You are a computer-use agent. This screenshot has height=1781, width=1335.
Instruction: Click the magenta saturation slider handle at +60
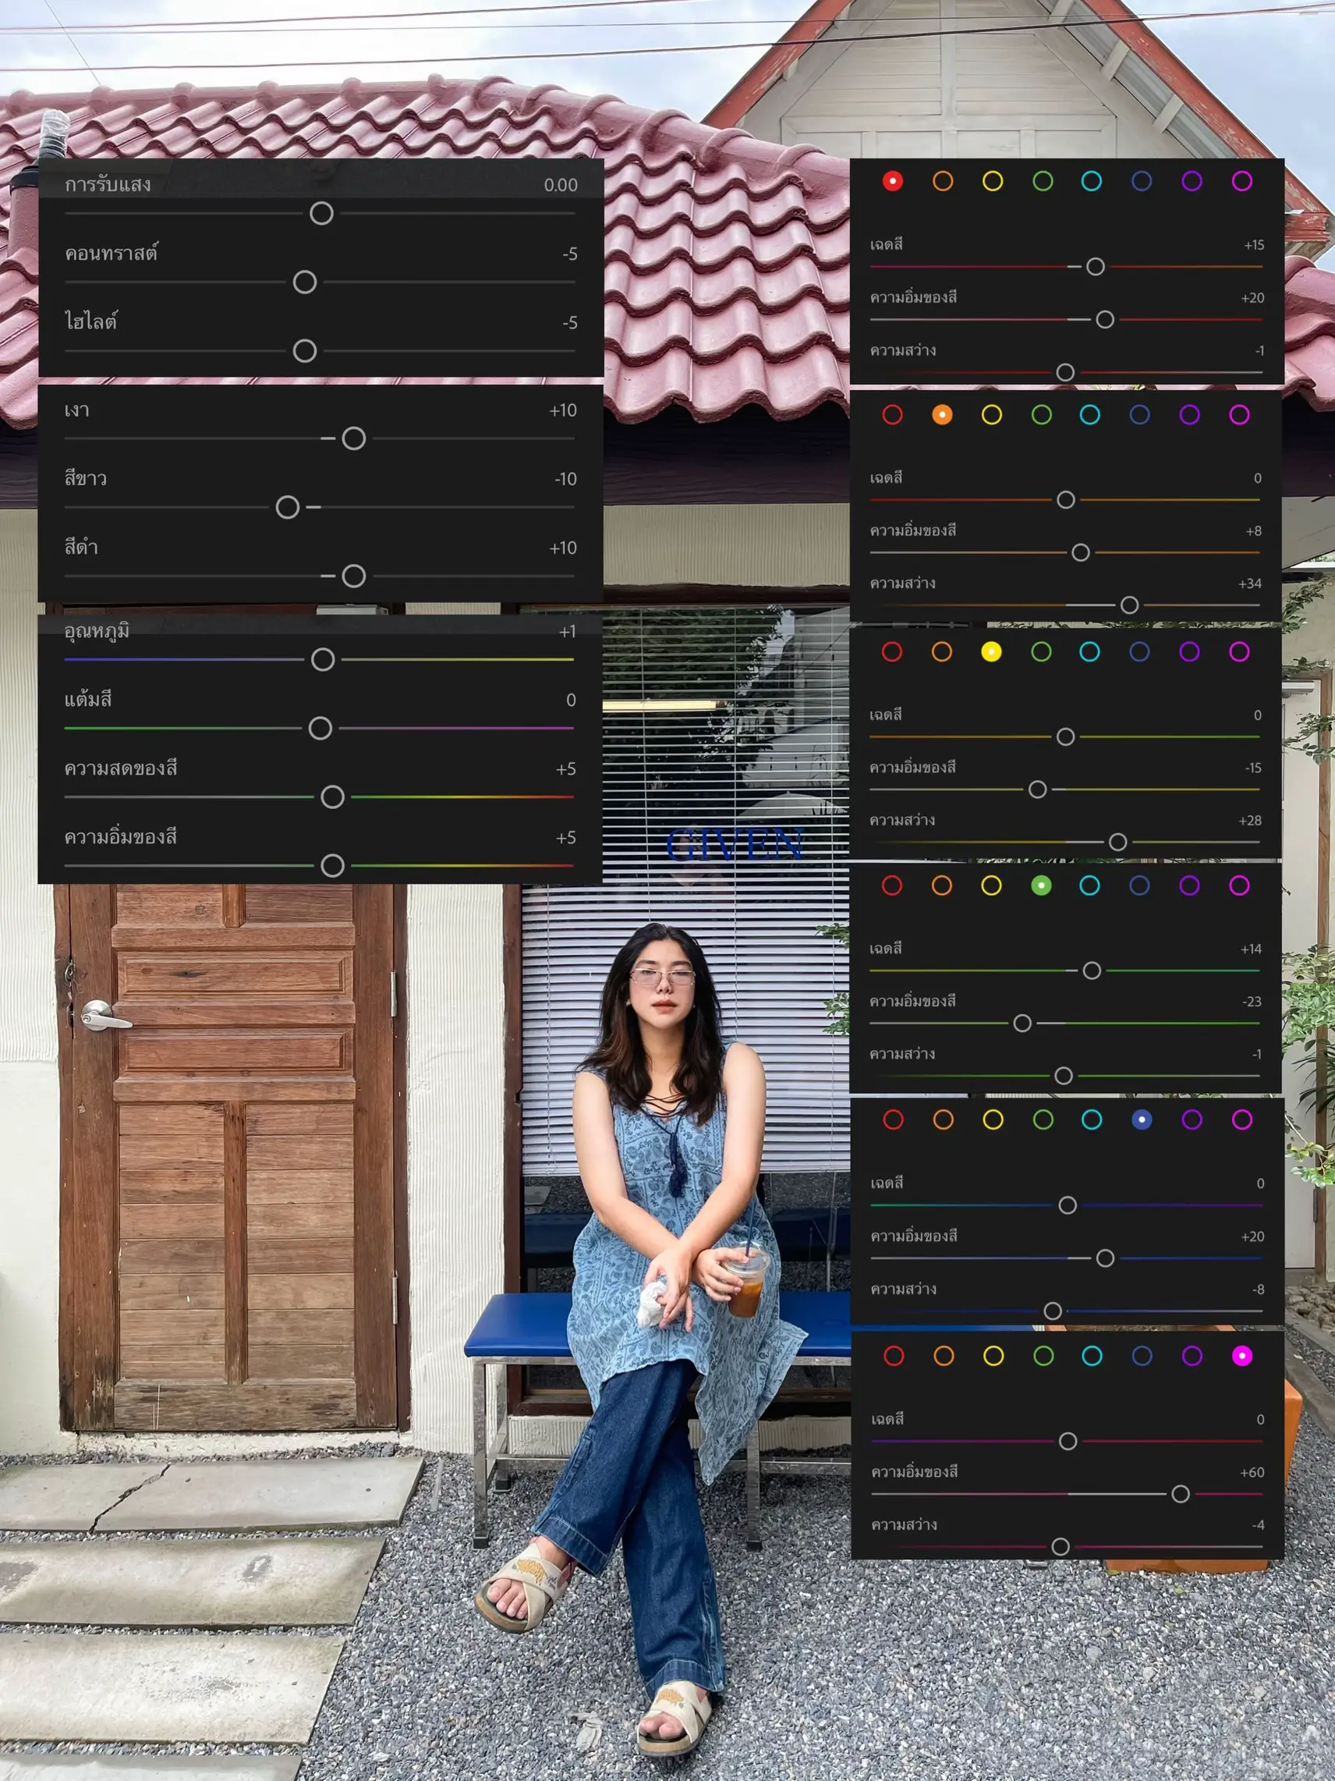coord(1181,1495)
